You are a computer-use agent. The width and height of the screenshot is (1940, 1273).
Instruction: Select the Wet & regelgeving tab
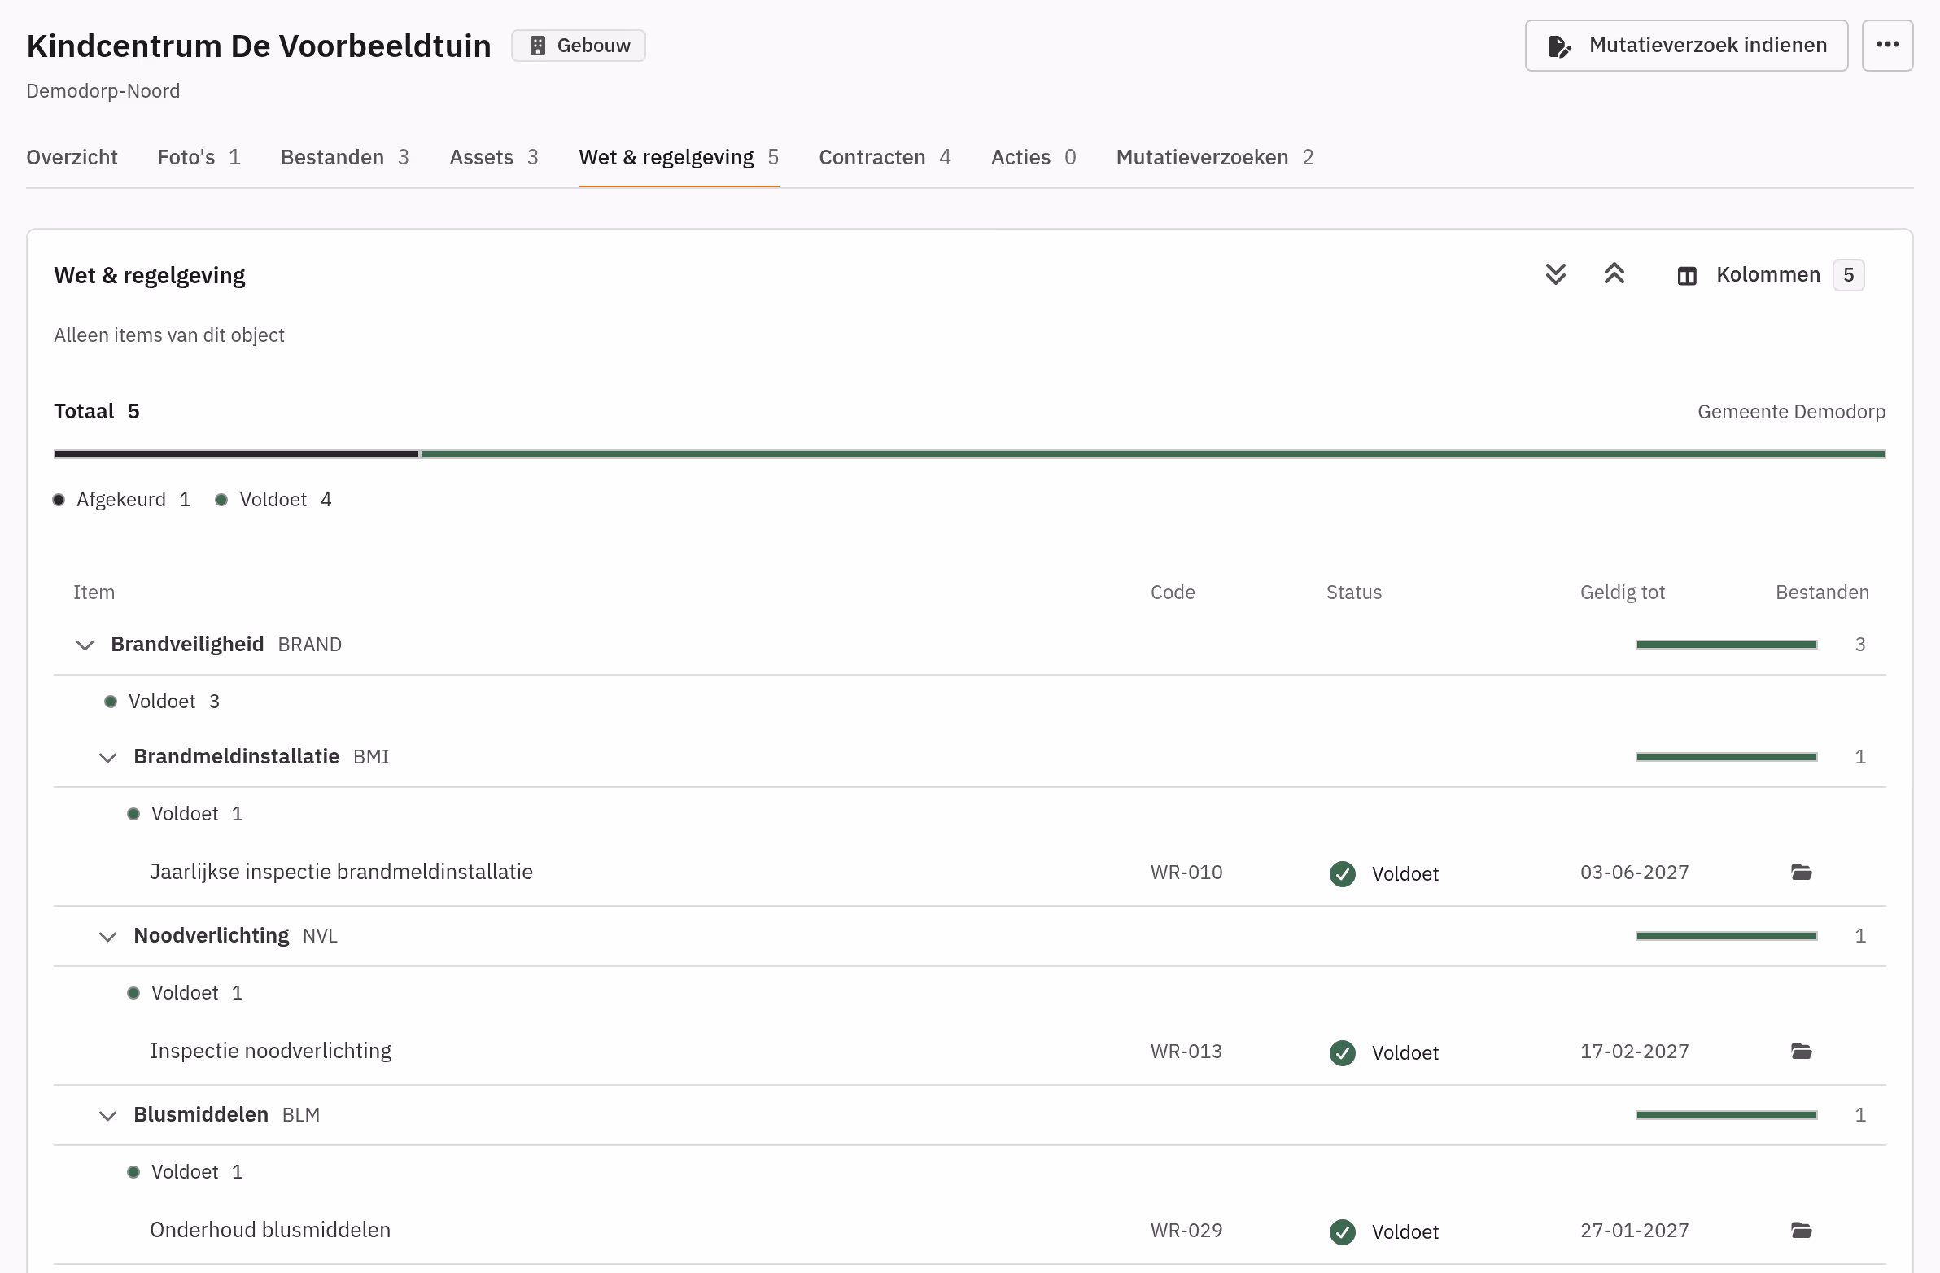pos(679,157)
